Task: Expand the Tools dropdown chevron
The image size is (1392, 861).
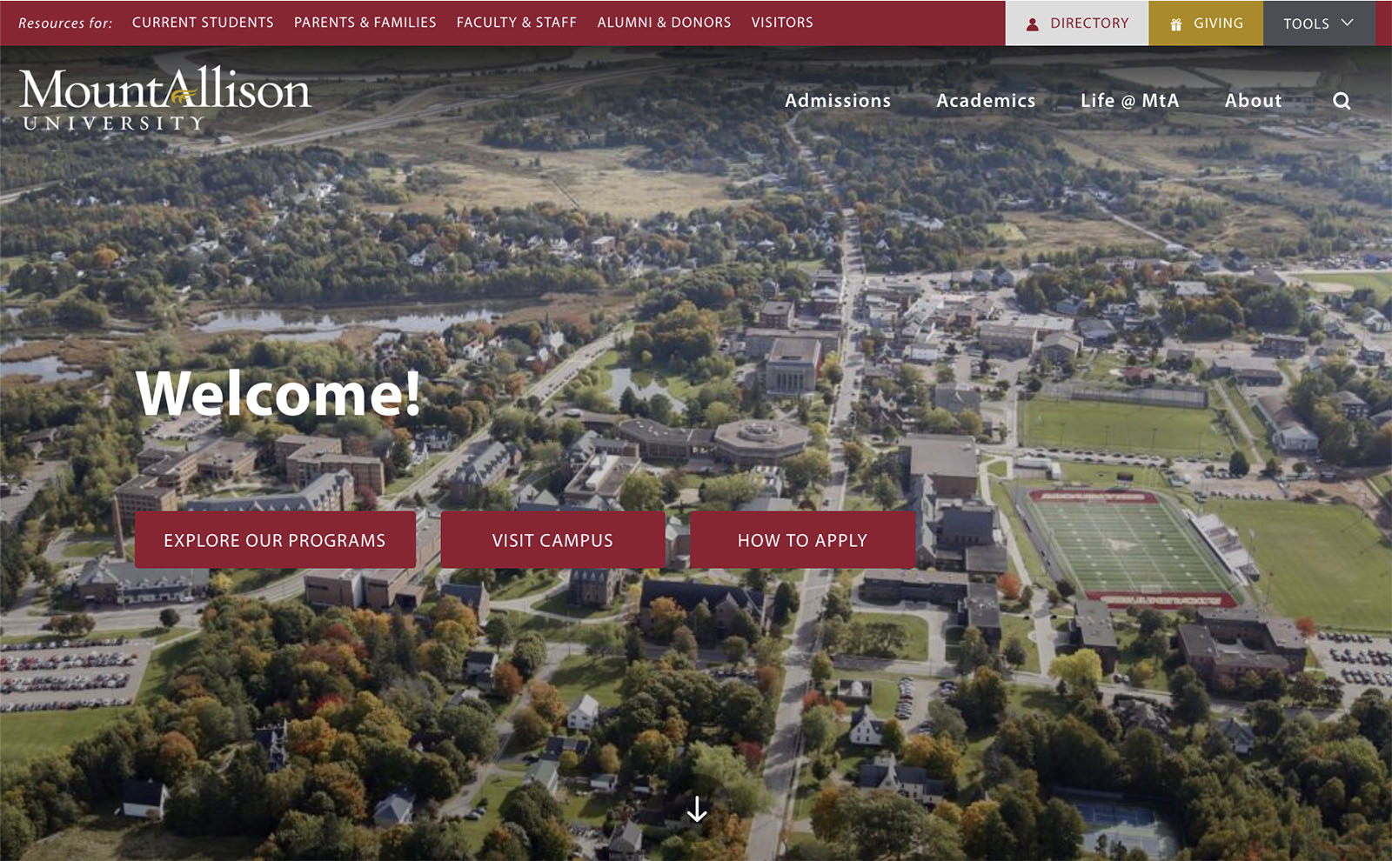Action: click(x=1347, y=23)
